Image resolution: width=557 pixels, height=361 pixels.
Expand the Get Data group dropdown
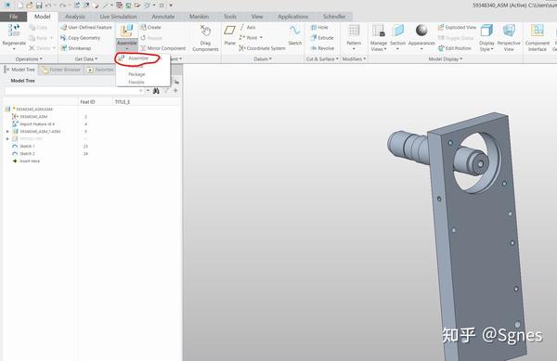(x=86, y=58)
